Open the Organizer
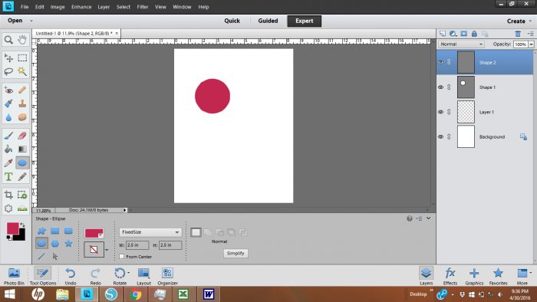This screenshot has height=302, width=537. 167,276
